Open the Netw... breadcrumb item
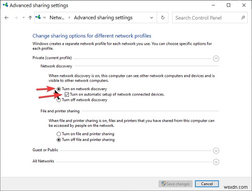Screen dimensions: 252x191 point(57,18)
